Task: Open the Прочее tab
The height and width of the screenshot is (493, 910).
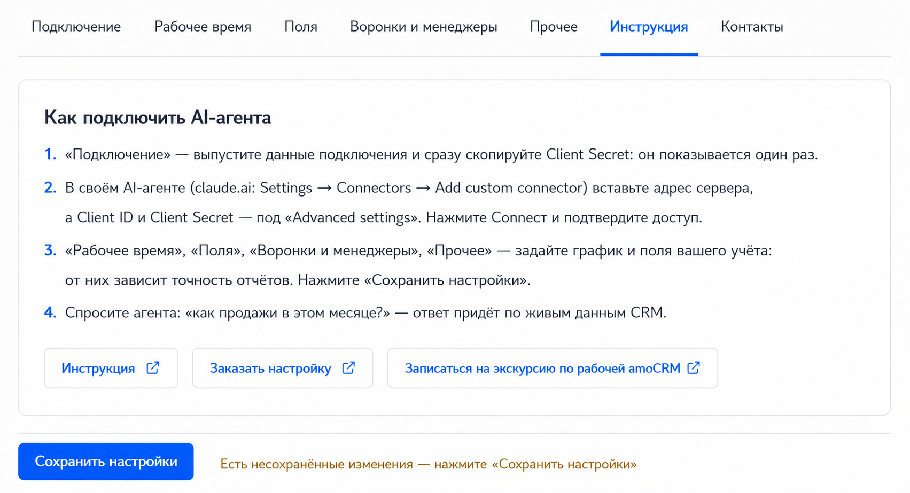Action: [x=554, y=27]
